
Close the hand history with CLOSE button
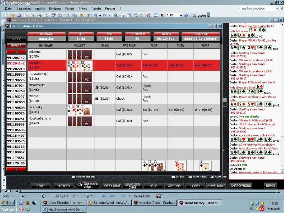point(16,39)
